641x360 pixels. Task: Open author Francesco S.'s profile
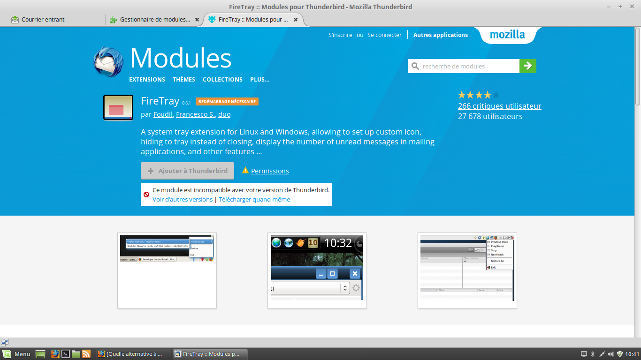pos(196,114)
